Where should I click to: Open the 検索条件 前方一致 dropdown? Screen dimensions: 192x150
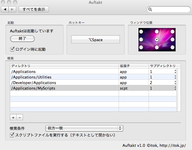click(84, 128)
